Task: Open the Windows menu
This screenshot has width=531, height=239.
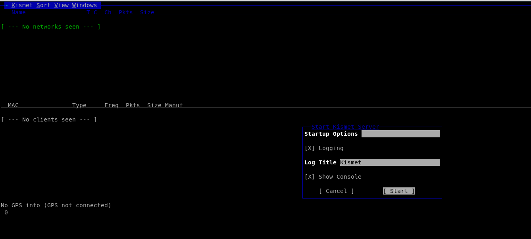Action: point(85,5)
